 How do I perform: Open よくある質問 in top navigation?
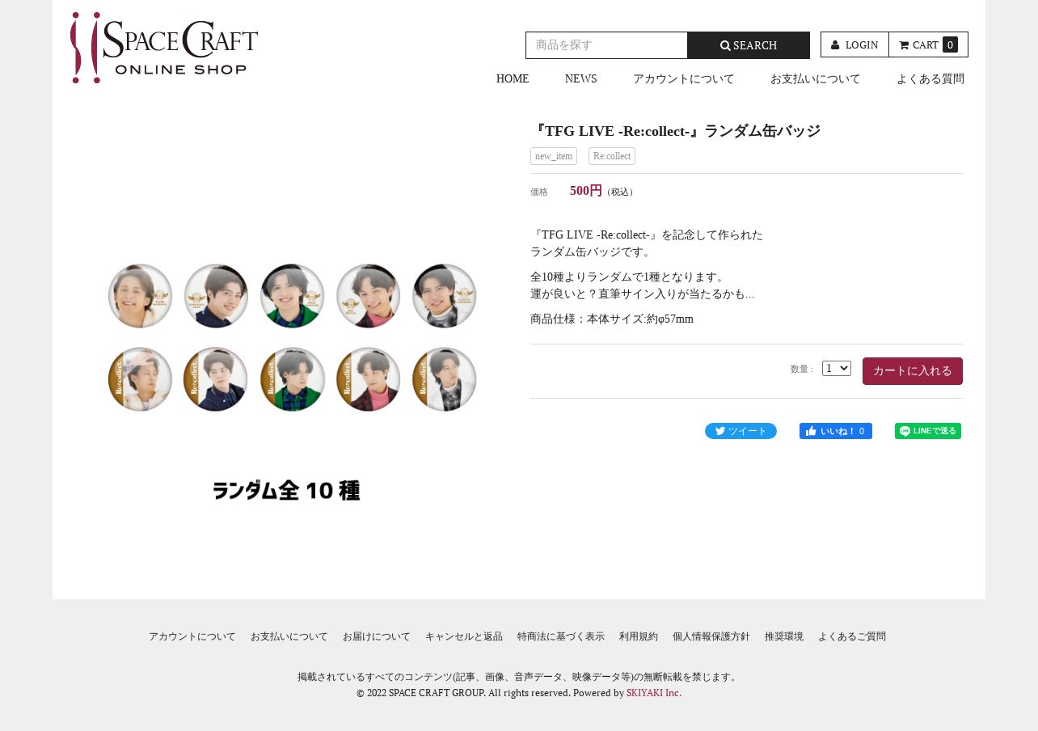pos(930,78)
